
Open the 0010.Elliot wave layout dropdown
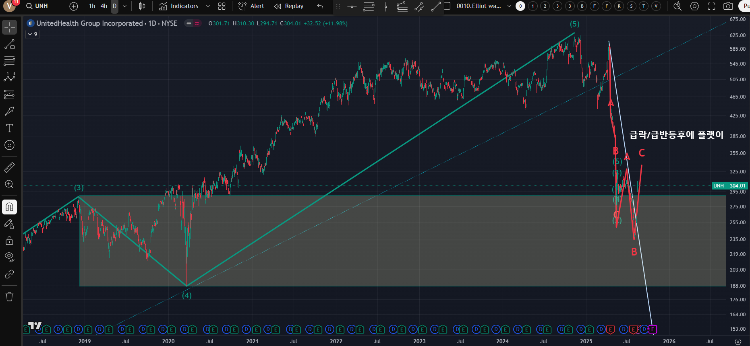coord(509,6)
